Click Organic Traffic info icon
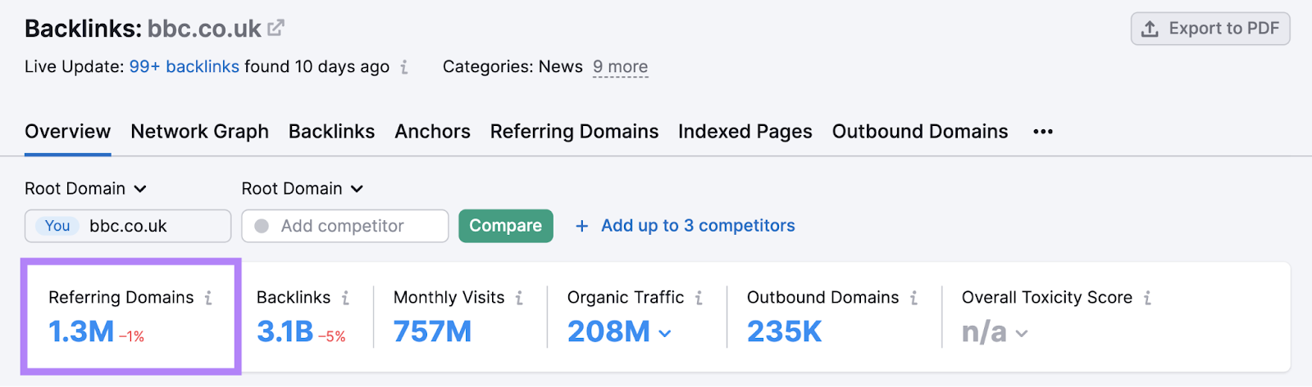The width and height of the screenshot is (1312, 387). [x=699, y=298]
